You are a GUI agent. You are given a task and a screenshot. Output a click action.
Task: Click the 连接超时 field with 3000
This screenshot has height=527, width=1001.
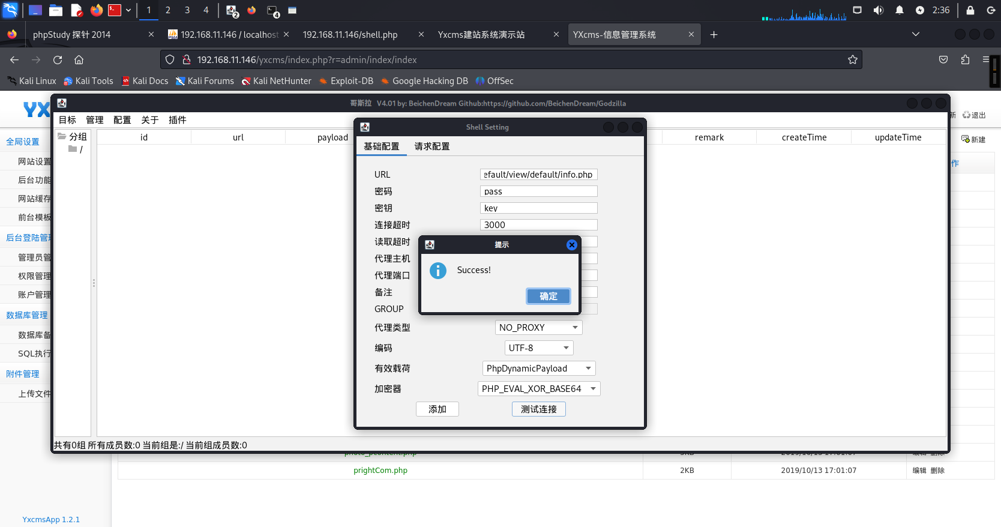coord(539,225)
